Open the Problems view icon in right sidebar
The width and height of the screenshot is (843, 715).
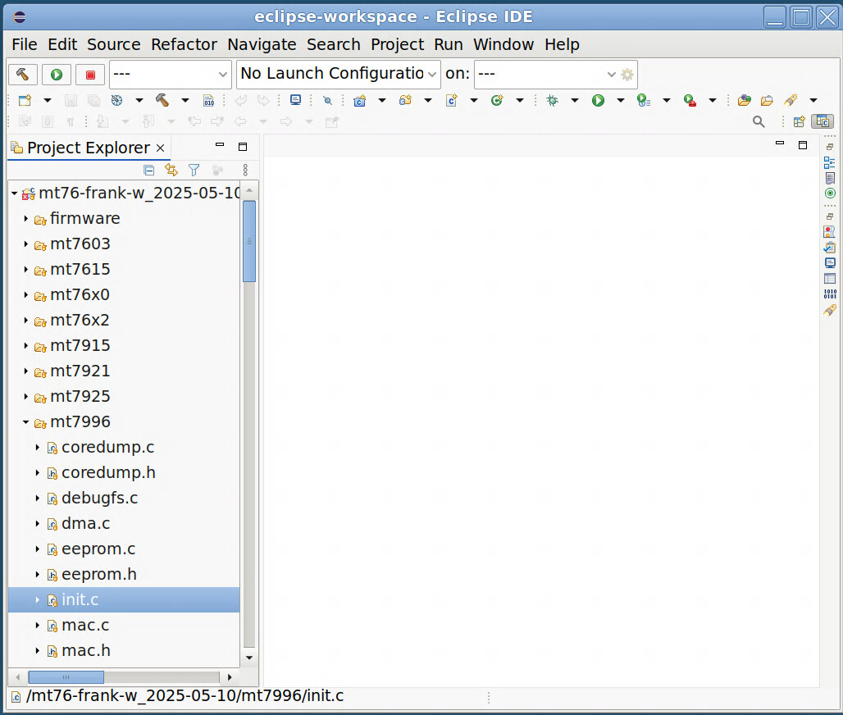coord(830,232)
